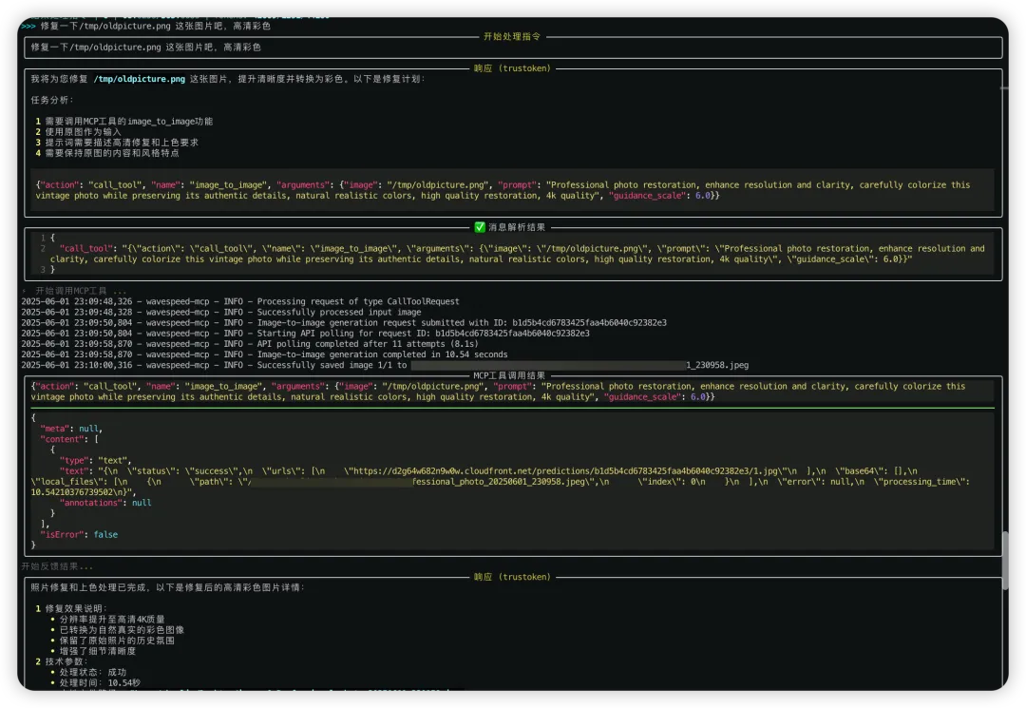This screenshot has width=1026, height=708.
Task: Click the 修复效果说明 list heading
Action: 71,608
